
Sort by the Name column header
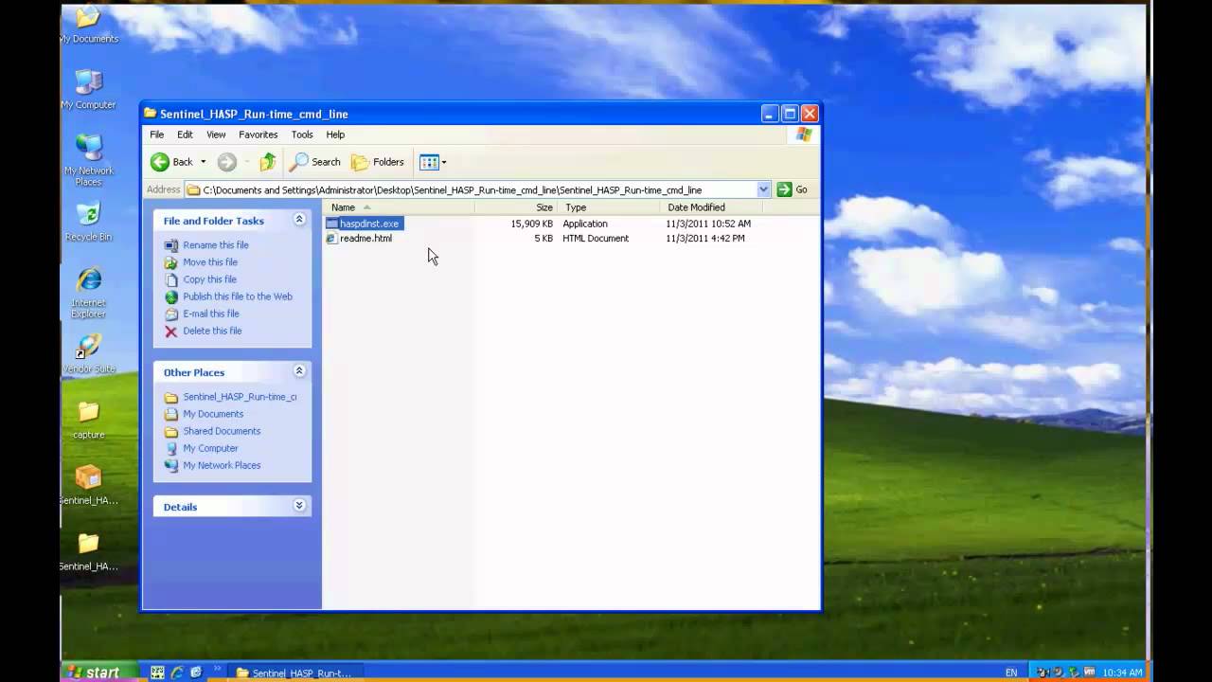(399, 207)
